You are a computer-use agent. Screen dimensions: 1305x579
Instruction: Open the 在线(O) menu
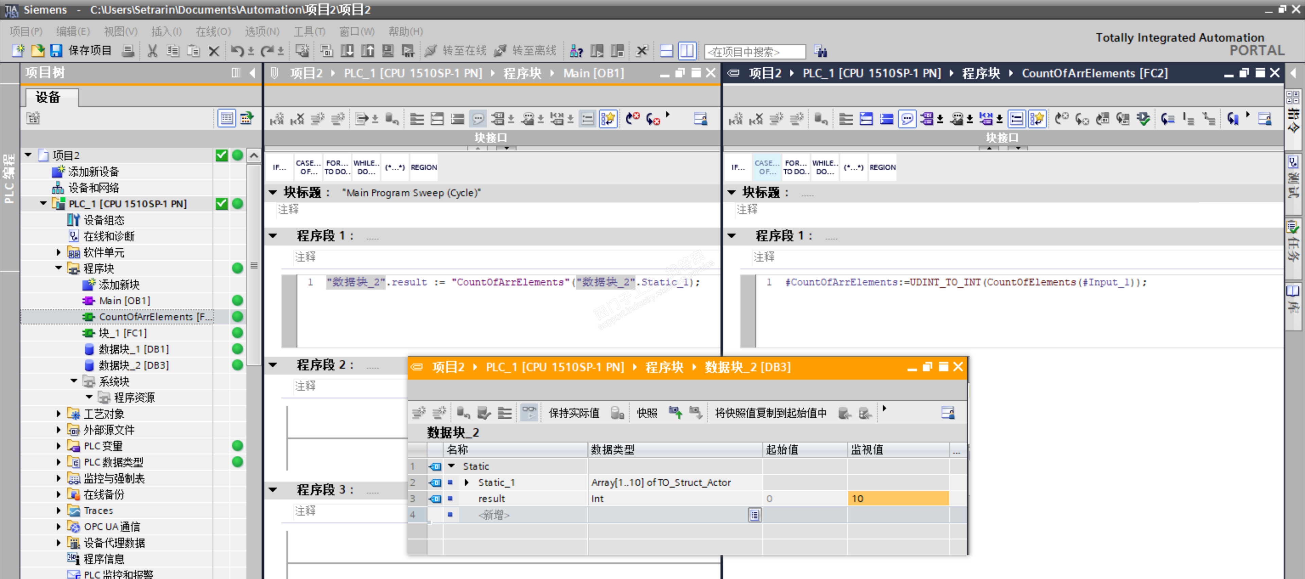tap(213, 31)
